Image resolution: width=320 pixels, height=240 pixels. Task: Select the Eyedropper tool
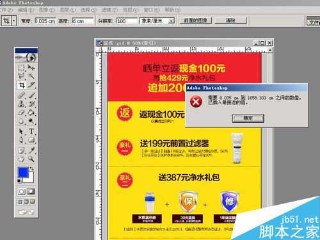pyautogui.click(x=31, y=150)
